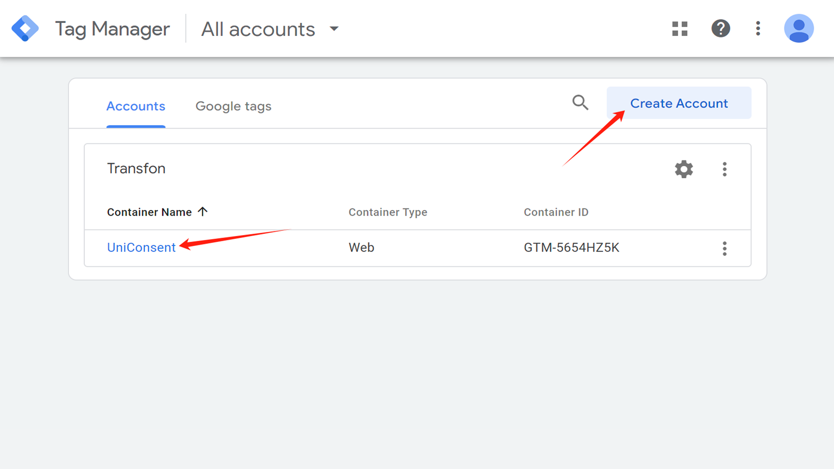Click the Tag Manager title text

coord(112,29)
